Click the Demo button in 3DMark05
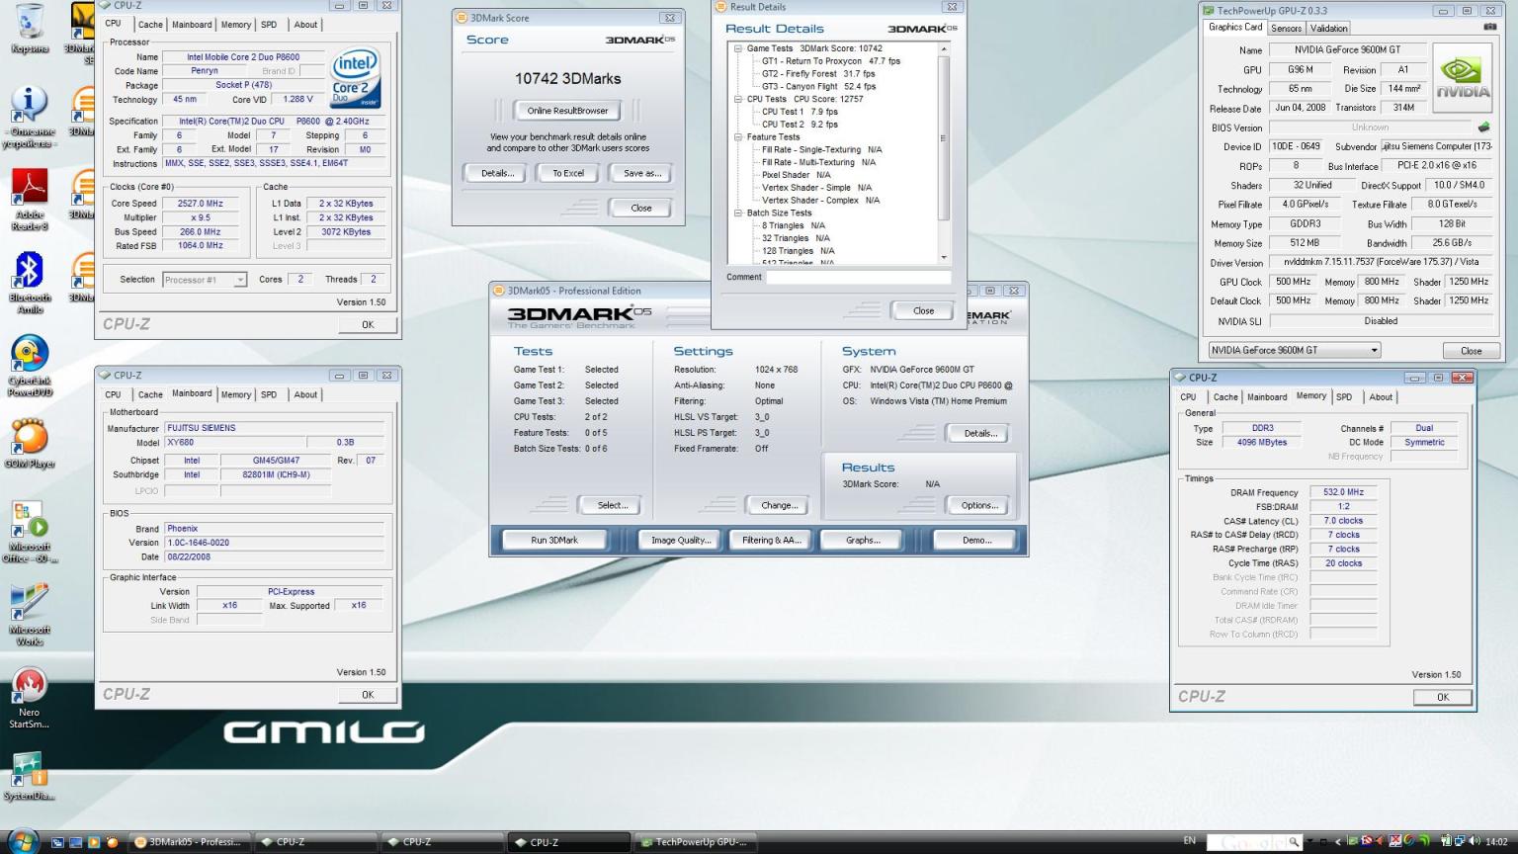1518x854 pixels. point(976,540)
